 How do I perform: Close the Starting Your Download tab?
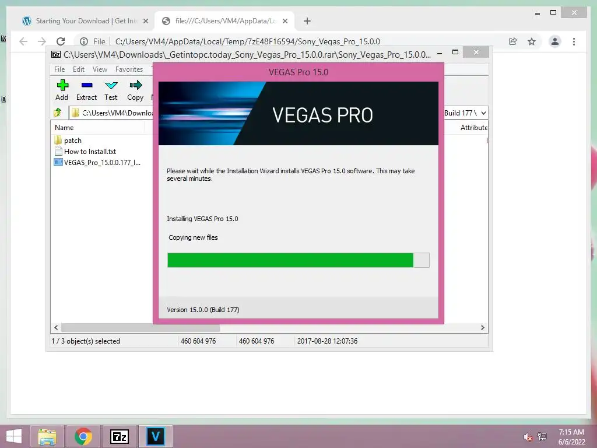point(145,21)
